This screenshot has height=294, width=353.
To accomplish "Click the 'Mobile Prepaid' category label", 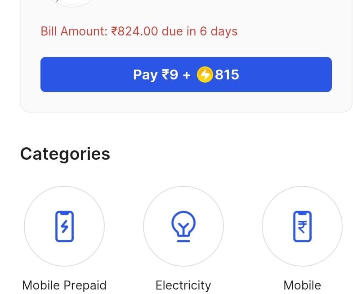I will click(64, 285).
